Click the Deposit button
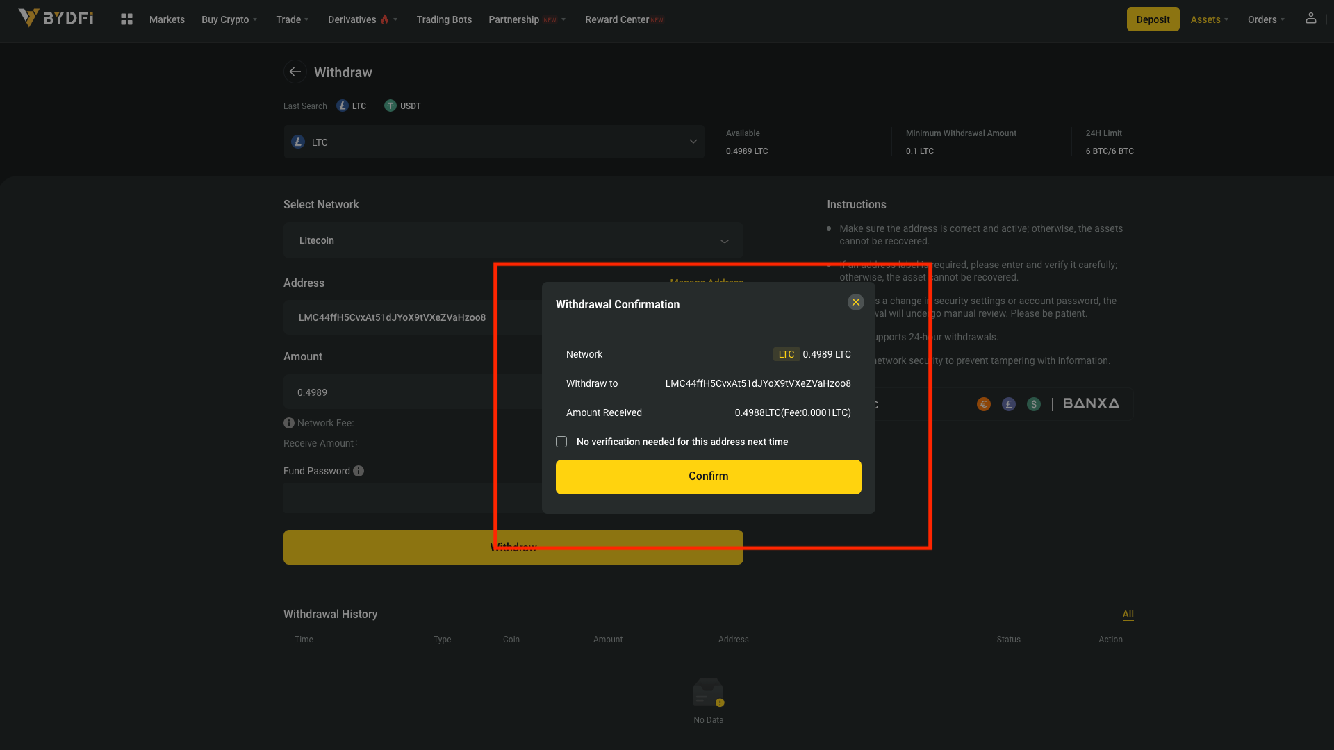Viewport: 1334px width, 750px height. 1153,19
